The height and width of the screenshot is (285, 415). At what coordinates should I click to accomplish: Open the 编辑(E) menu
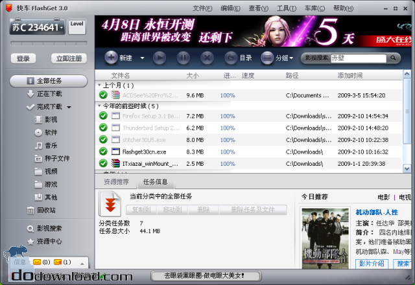point(231,8)
